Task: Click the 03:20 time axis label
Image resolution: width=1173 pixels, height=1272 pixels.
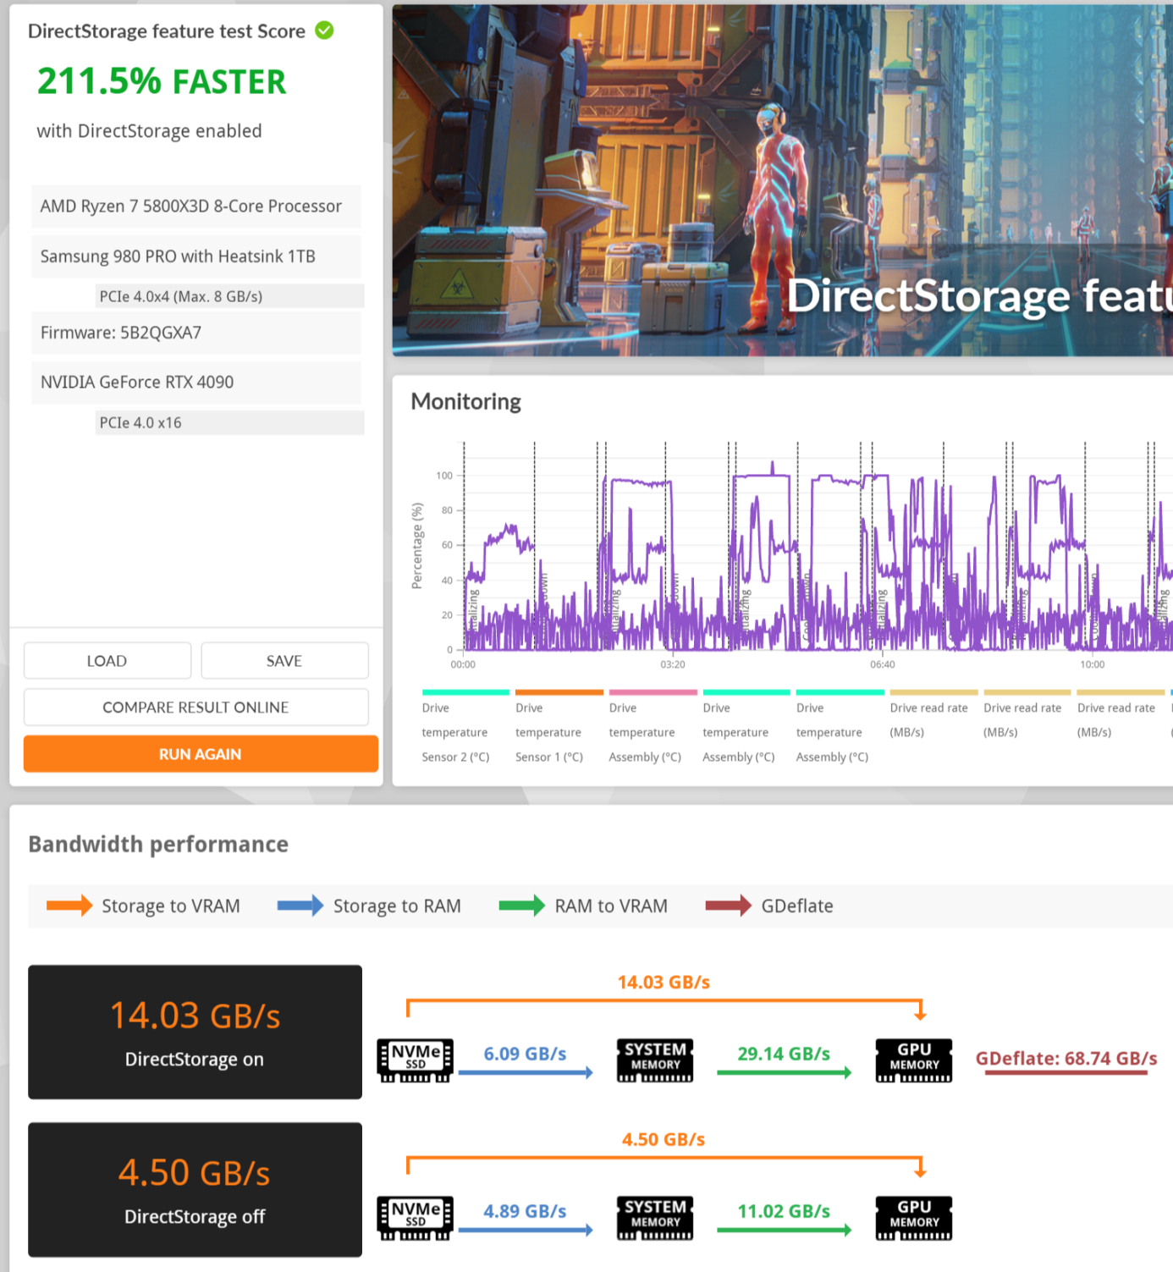Action: (673, 664)
